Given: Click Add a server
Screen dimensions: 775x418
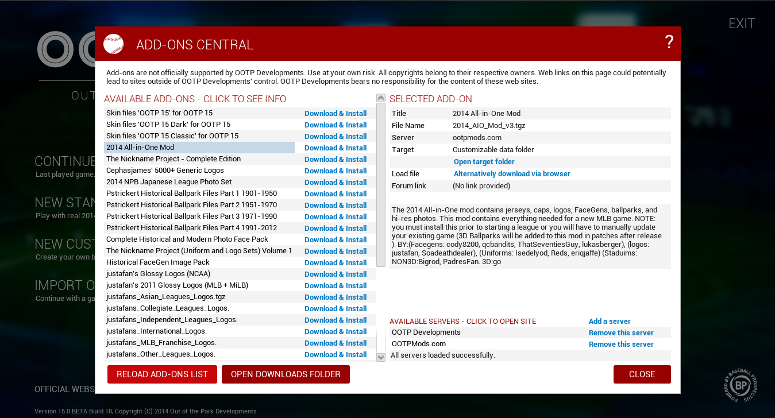Looking at the screenshot, I should [x=609, y=321].
